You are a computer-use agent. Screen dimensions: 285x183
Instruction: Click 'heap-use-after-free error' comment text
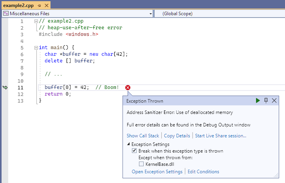coord(85,28)
